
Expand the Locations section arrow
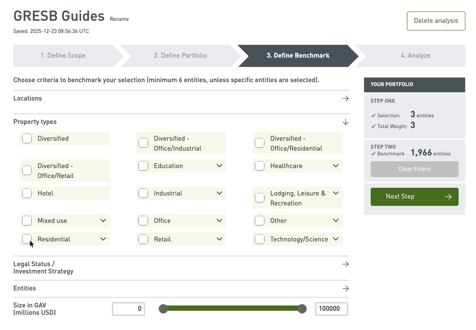(x=345, y=99)
